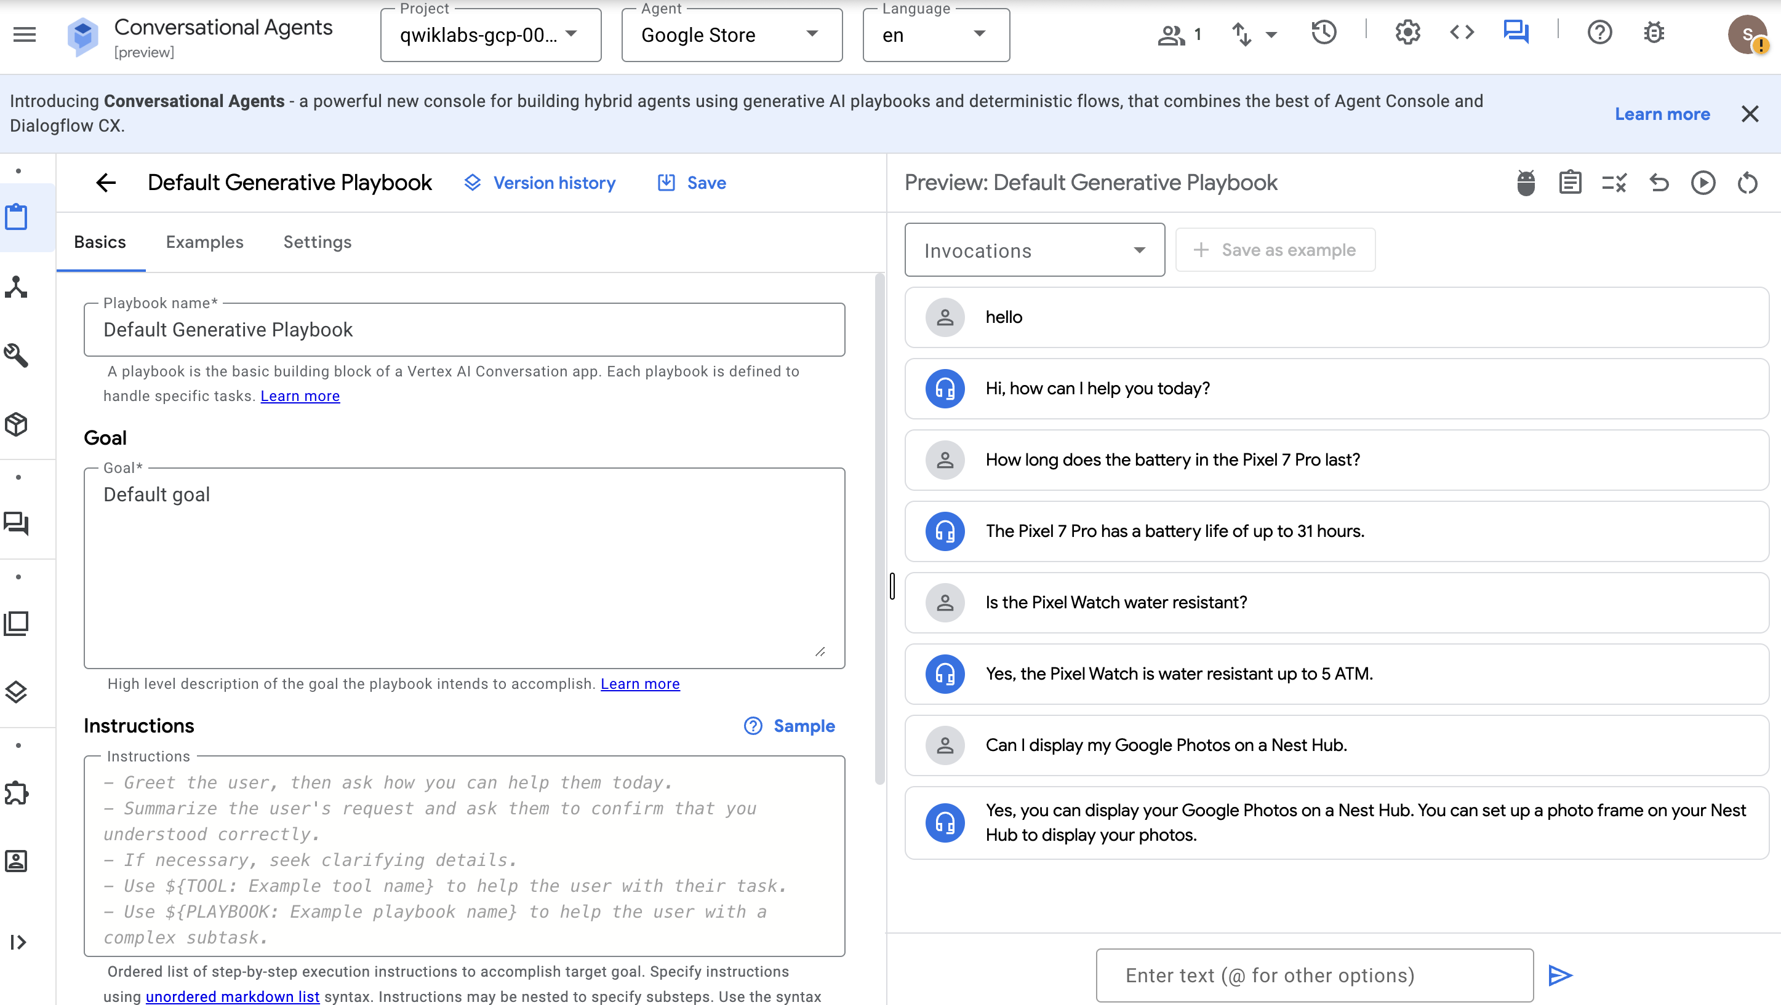
Task: Open the puzzle piece integrations icon
Action: (17, 792)
